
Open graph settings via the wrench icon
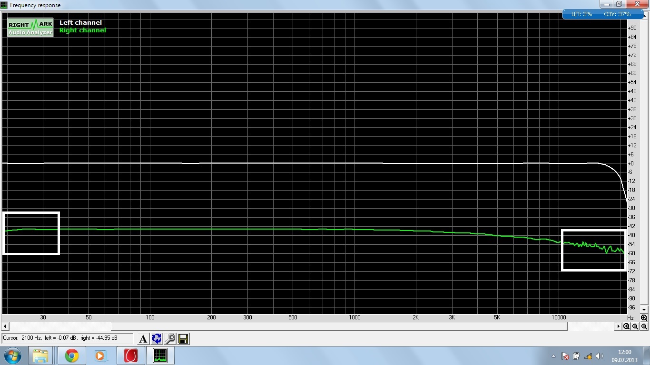[x=170, y=339]
